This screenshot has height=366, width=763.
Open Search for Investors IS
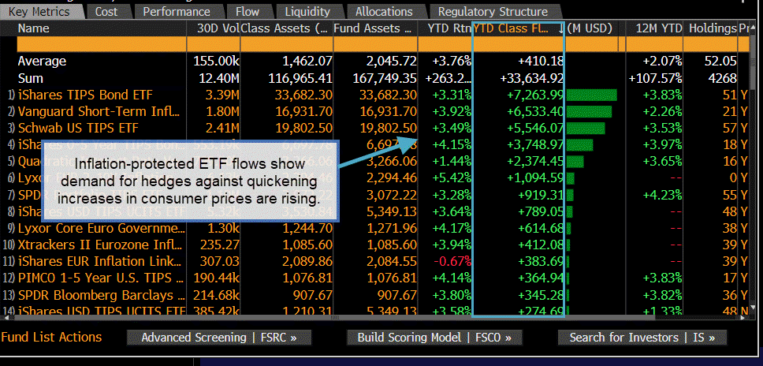coord(642,338)
